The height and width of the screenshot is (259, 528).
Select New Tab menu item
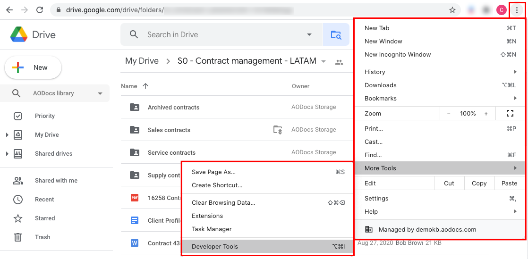440,28
